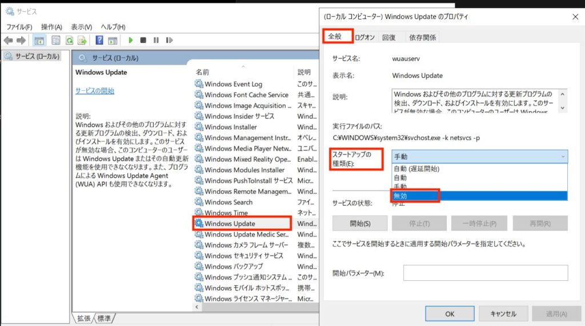Select Windows Remote Management row
Image resolution: width=585 pixels, height=326 pixels.
(256, 191)
